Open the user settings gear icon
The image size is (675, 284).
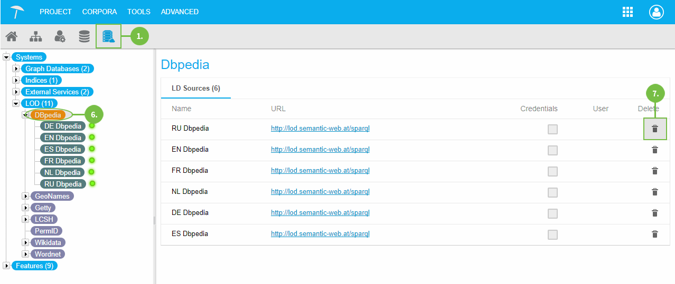coord(60,36)
